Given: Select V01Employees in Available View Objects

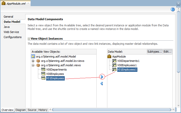Looking at the screenshot, I should click(55, 78).
